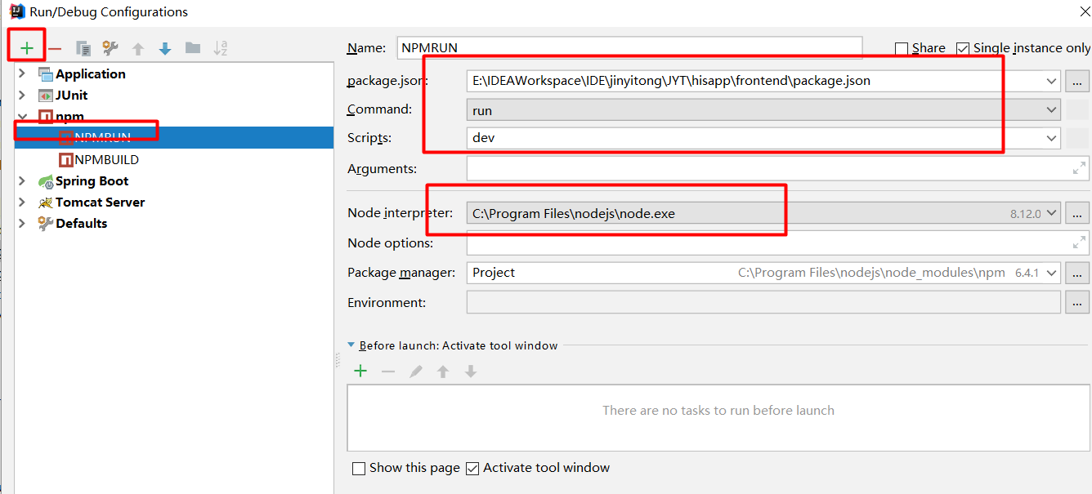The image size is (1092, 494).
Task: Click the before launch tasks list area
Action: coord(718,418)
